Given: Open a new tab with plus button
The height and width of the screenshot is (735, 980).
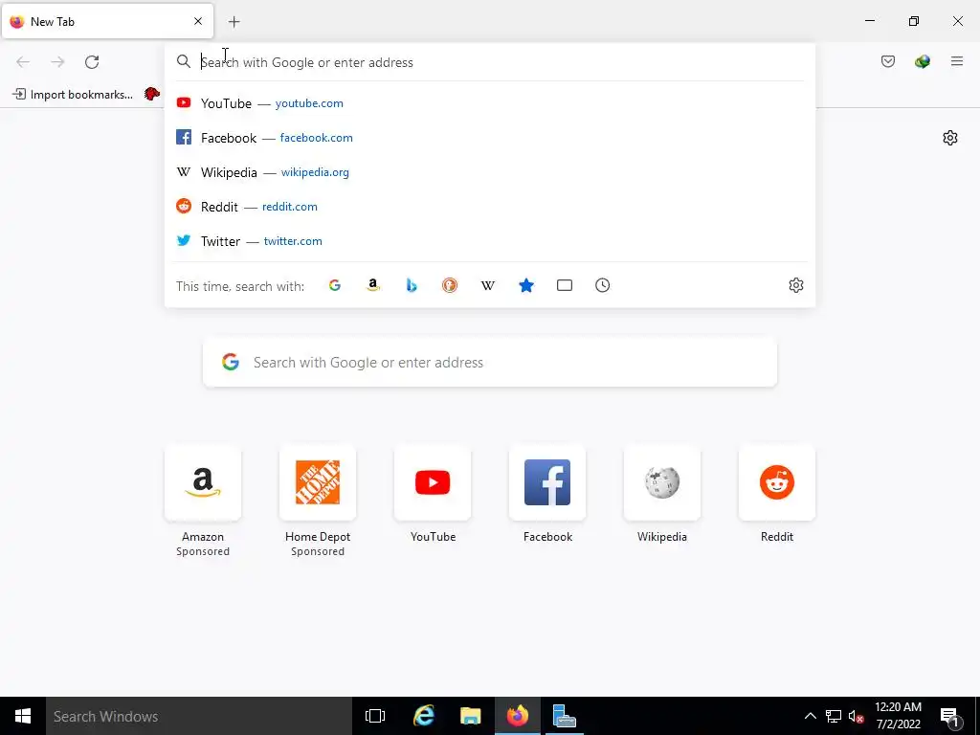Looking at the screenshot, I should pyautogui.click(x=234, y=22).
